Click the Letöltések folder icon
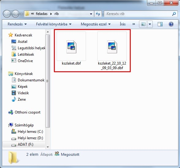Viewport: 180px width, 168px height. [14, 54]
